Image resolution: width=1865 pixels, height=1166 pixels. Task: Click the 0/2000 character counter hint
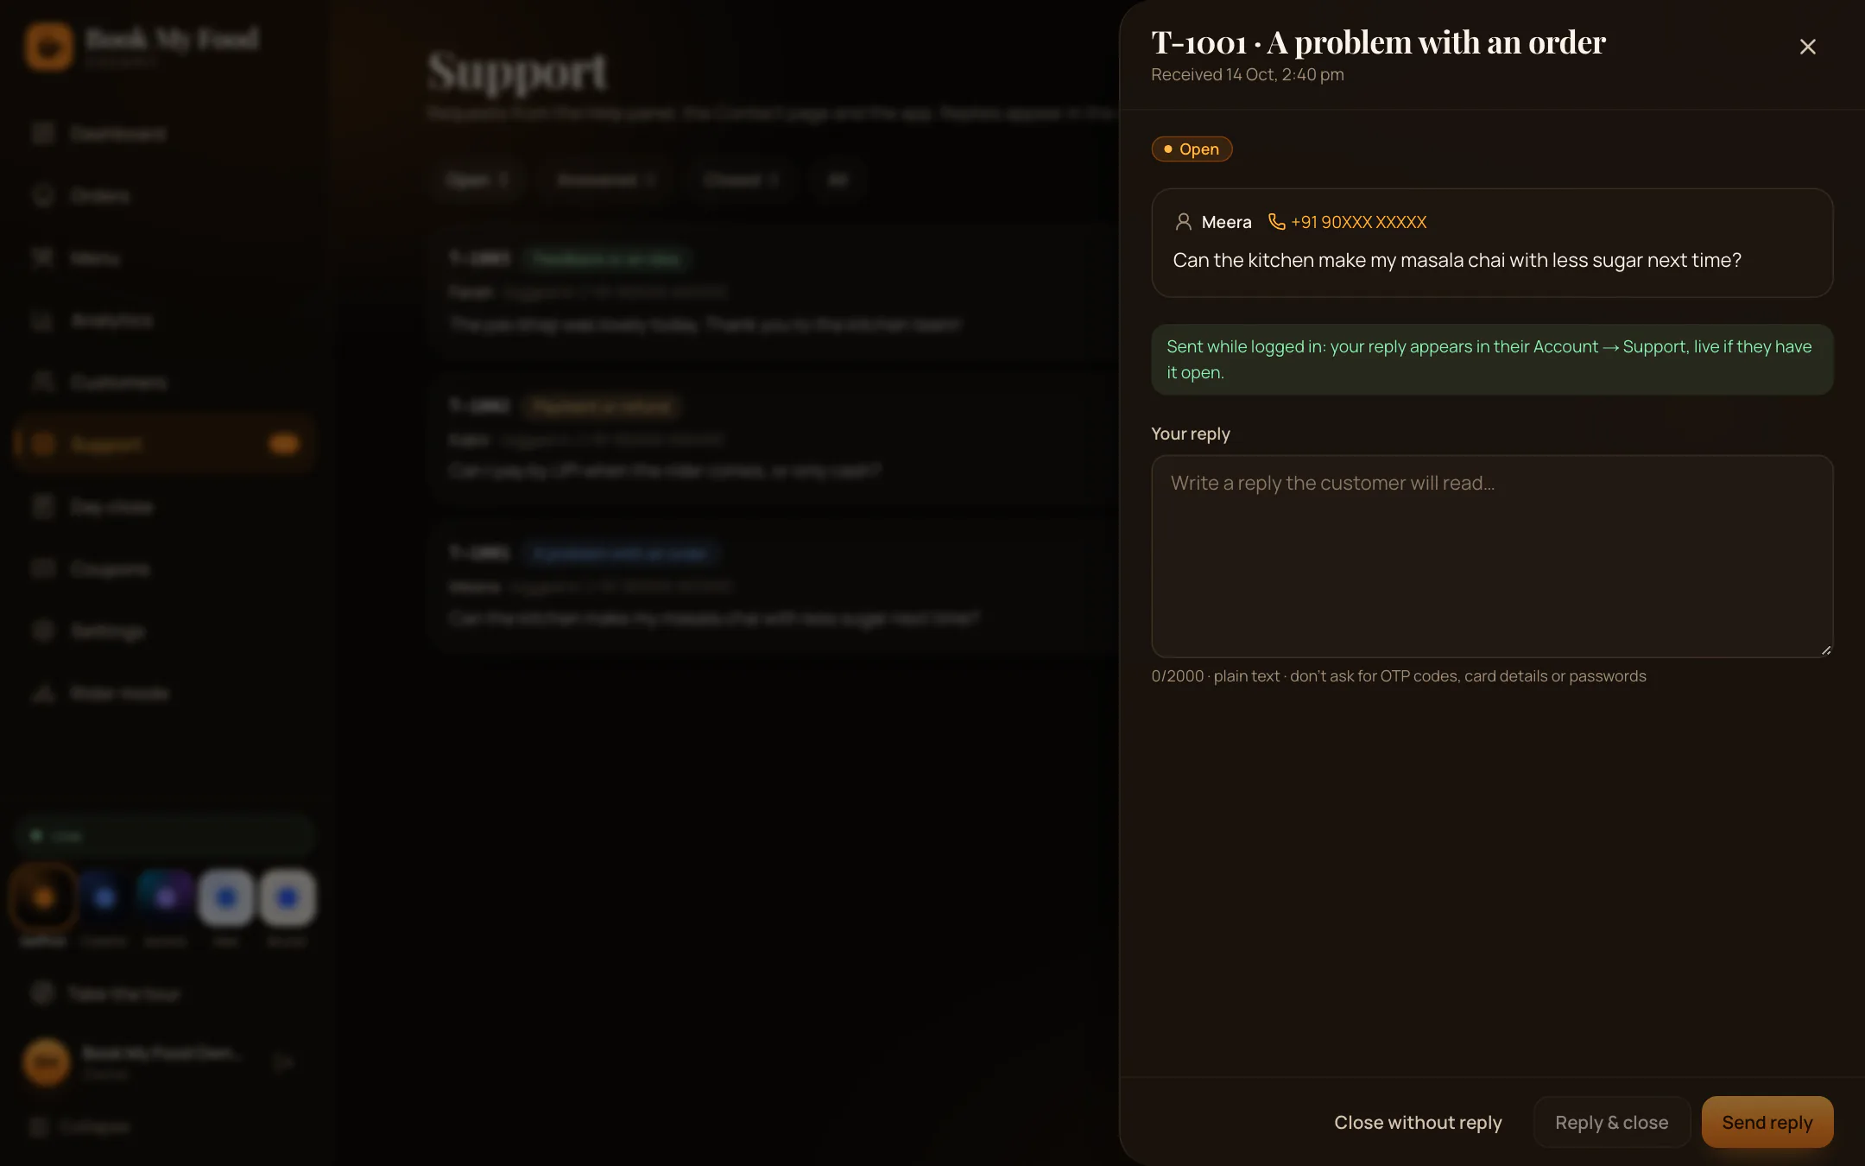1398,676
